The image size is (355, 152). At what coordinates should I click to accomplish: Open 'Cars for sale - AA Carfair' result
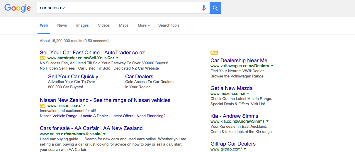pos(91,128)
